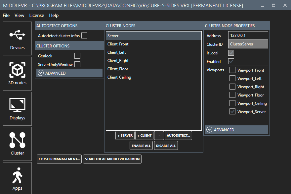Open the File menu
Screen dimensions: 291x194
6,16
